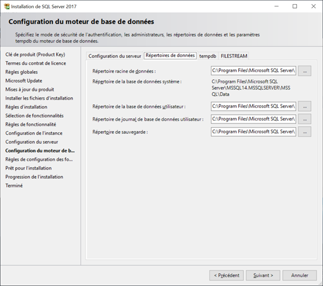Image resolution: width=323 pixels, height=286 pixels.
Task: Select Clé de produit step in sidebar
Action: 35,55
